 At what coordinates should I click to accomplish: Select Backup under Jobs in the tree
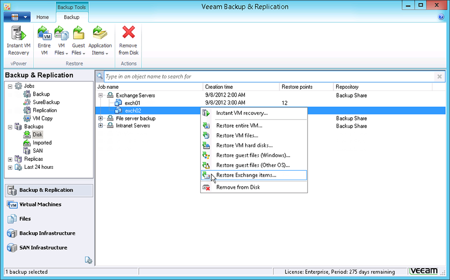41,94
